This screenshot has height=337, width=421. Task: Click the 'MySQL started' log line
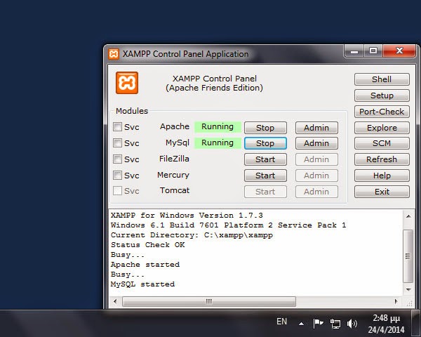tap(142, 284)
